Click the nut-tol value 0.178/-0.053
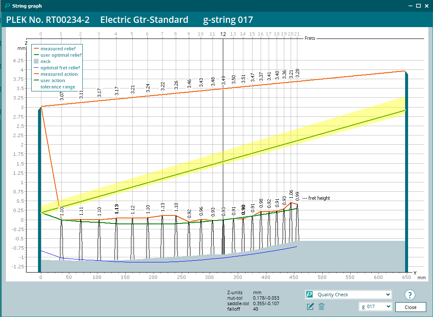The height and width of the screenshot is (317, 433). pos(266,298)
